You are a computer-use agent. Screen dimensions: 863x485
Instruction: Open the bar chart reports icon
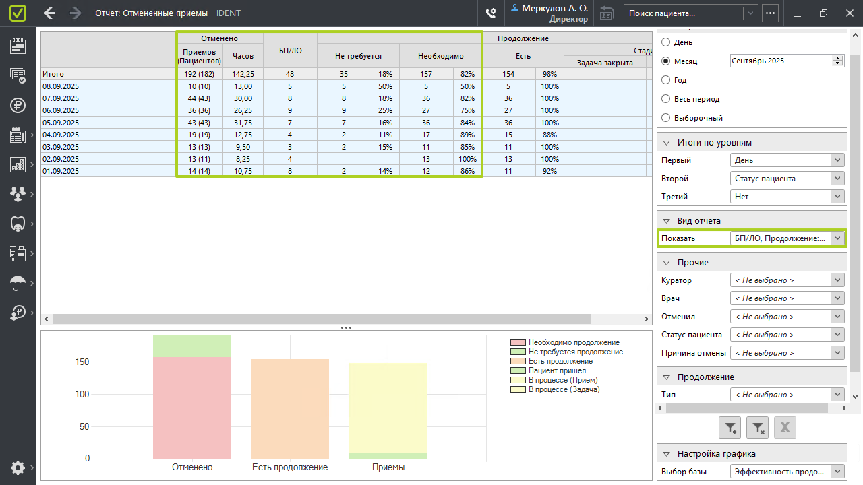coord(18,164)
